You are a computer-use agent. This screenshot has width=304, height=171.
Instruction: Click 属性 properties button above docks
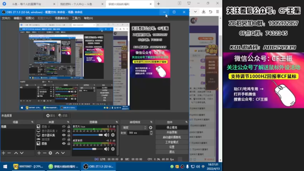pos(51,116)
